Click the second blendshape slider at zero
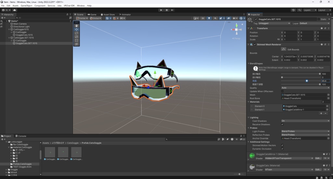Screen dimensions: 333x179 [282, 77]
